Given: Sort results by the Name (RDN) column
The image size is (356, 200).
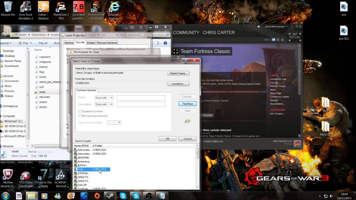Looking at the screenshot, I should tap(82, 146).
